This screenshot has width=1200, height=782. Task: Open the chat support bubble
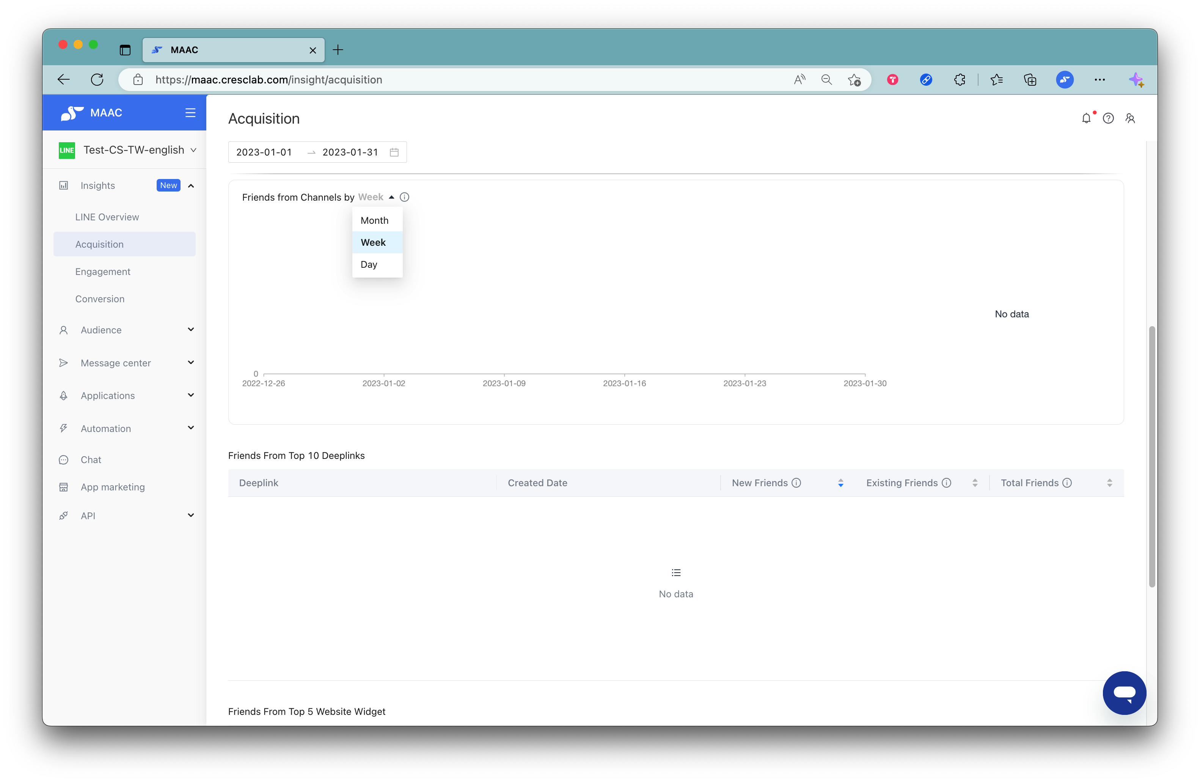pos(1125,693)
